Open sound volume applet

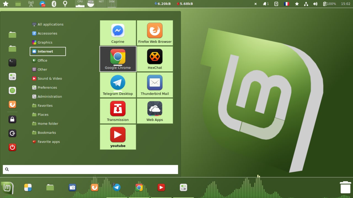click(x=315, y=4)
